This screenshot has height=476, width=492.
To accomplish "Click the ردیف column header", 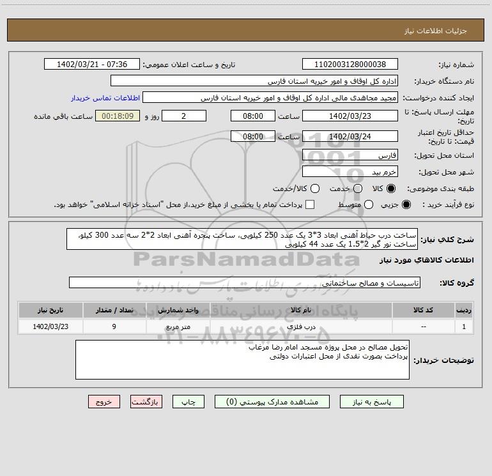I will 464,310.
